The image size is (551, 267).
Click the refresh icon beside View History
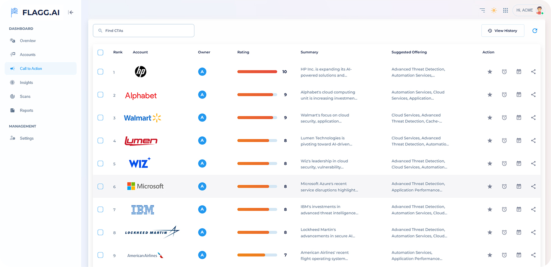(x=535, y=31)
